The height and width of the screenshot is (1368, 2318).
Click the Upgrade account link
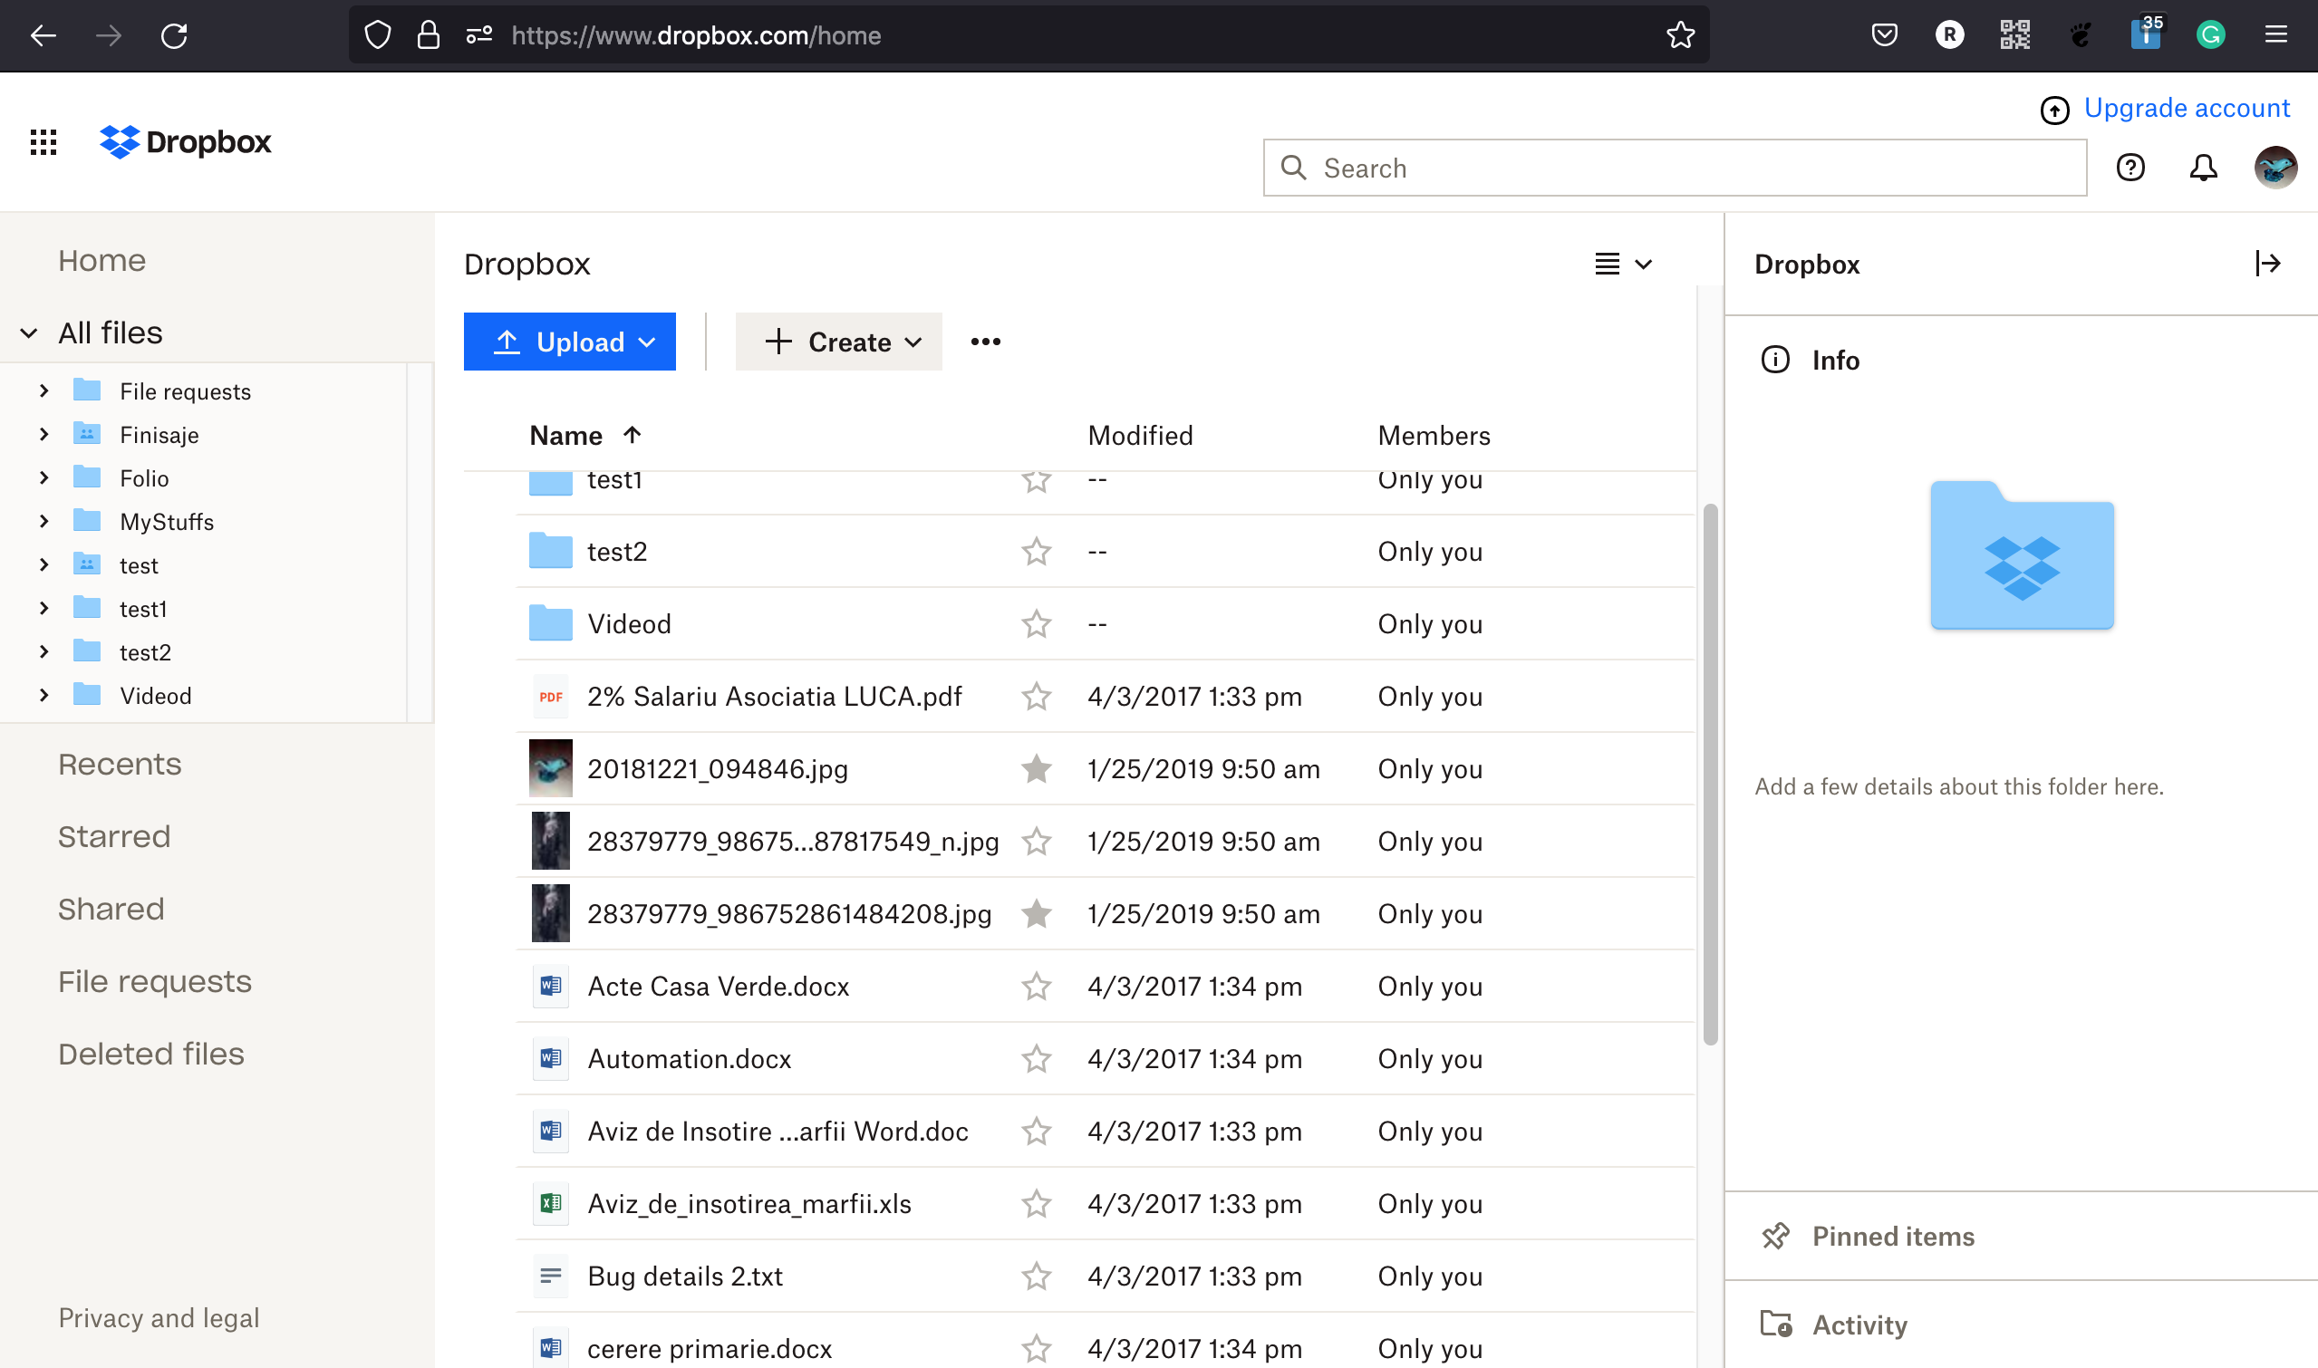(2188, 108)
